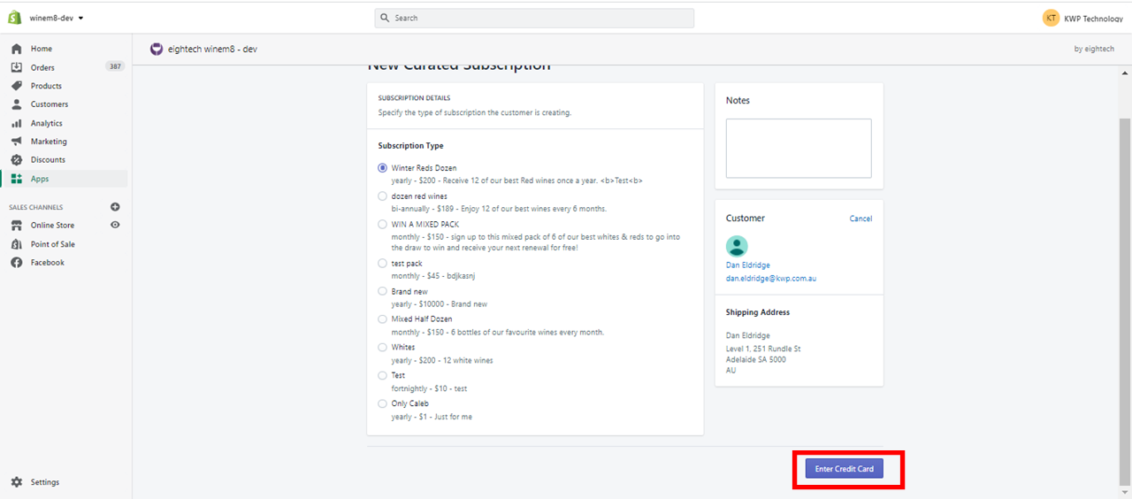Select dozen red wines subscription

tap(382, 196)
